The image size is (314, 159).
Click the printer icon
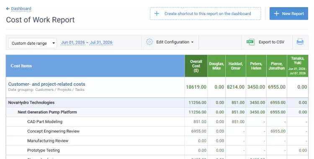pyautogui.click(x=300, y=42)
